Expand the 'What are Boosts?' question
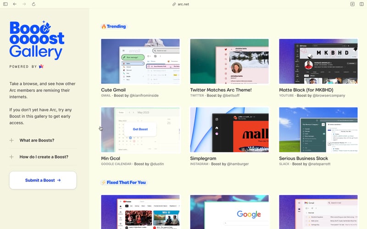The image size is (367, 229). pyautogui.click(x=37, y=140)
